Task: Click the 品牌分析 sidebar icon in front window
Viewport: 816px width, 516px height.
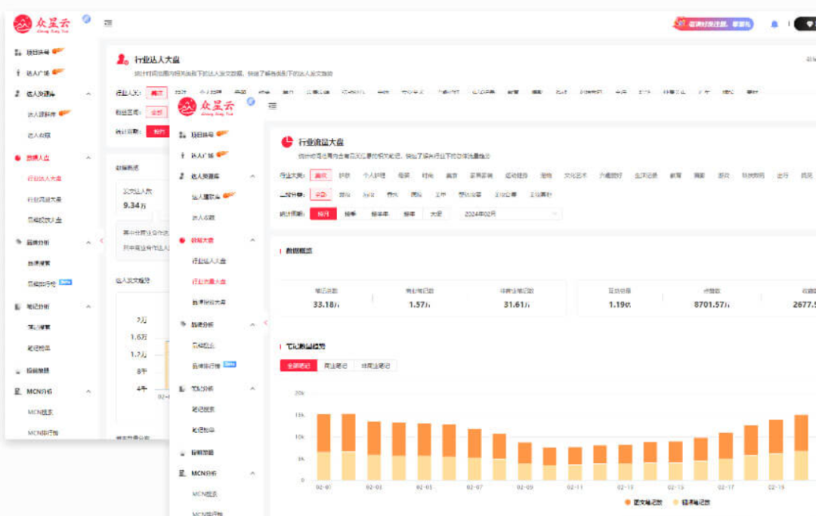Action: point(182,324)
